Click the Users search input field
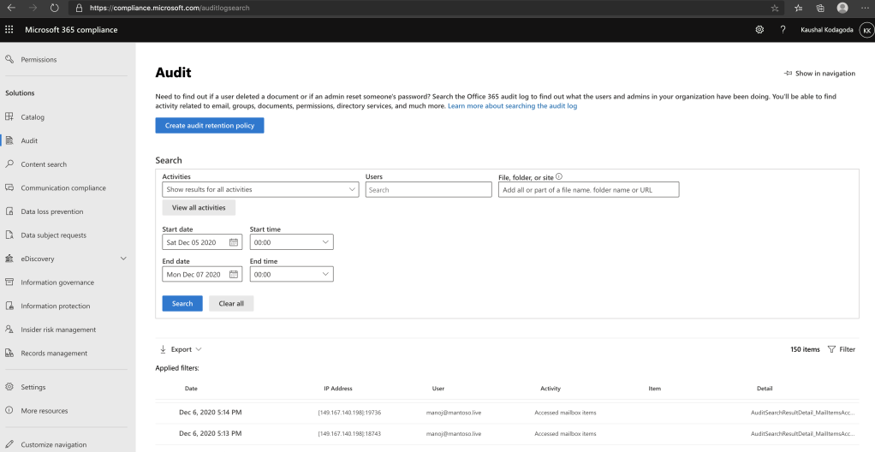 (428, 190)
